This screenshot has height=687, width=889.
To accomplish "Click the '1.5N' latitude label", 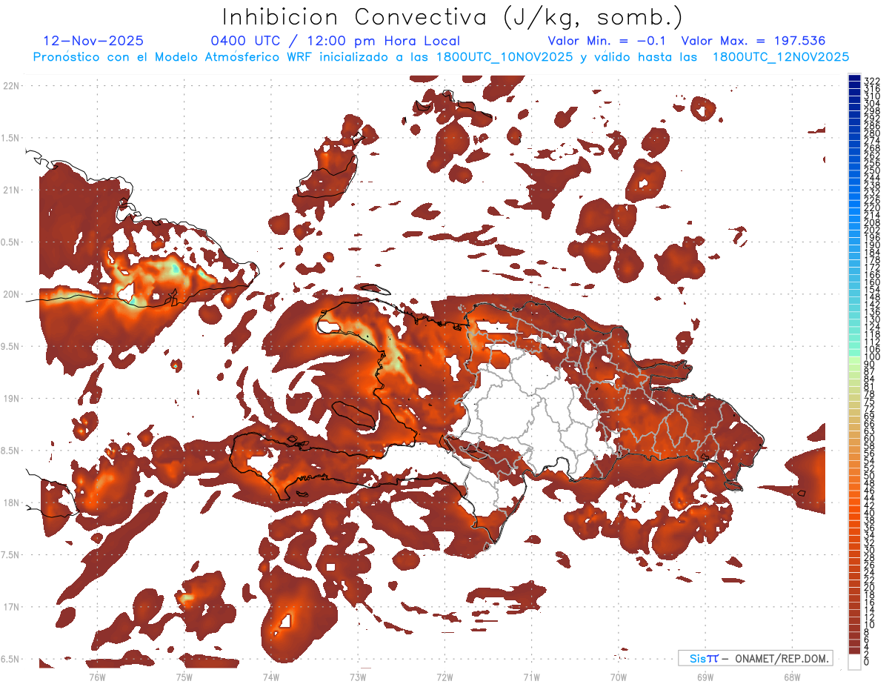I will point(11,138).
